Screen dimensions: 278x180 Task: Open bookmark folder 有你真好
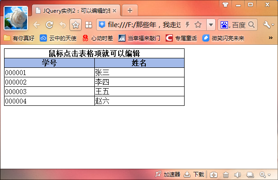[x=19, y=38]
